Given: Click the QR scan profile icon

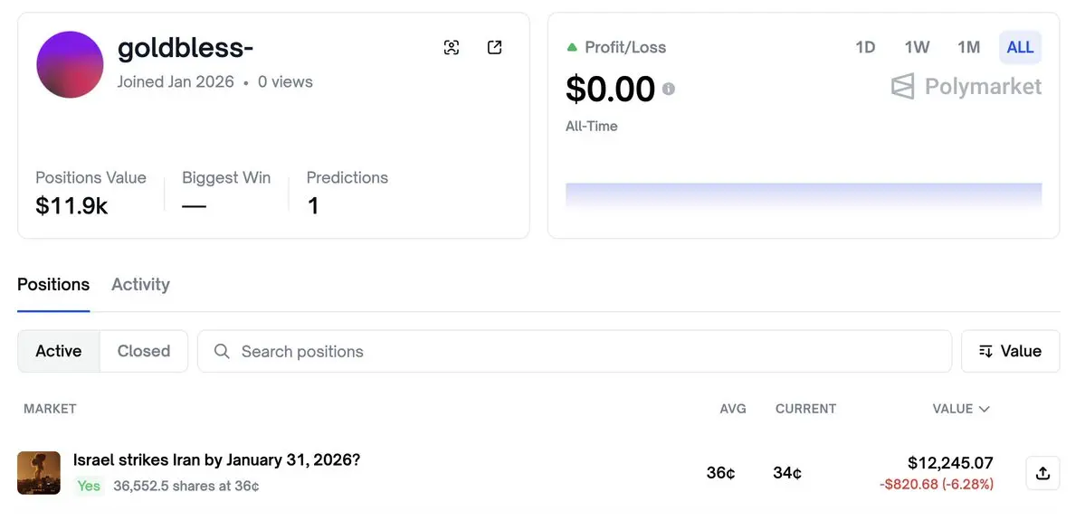Looking at the screenshot, I should click(x=452, y=48).
